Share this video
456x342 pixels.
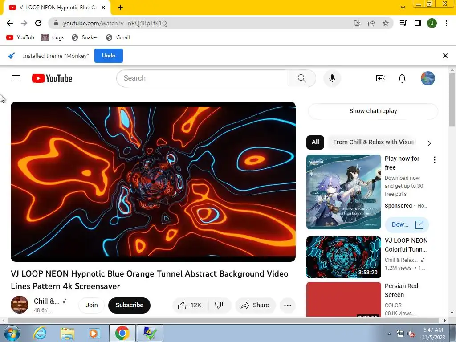[255, 305]
